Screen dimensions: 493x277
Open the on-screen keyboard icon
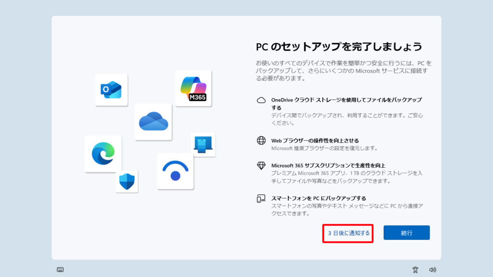[x=60, y=269]
